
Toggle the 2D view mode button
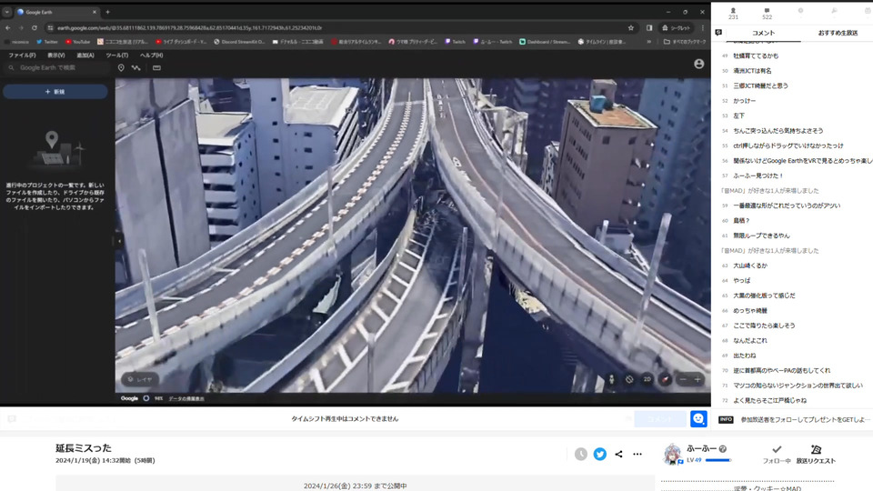click(647, 379)
